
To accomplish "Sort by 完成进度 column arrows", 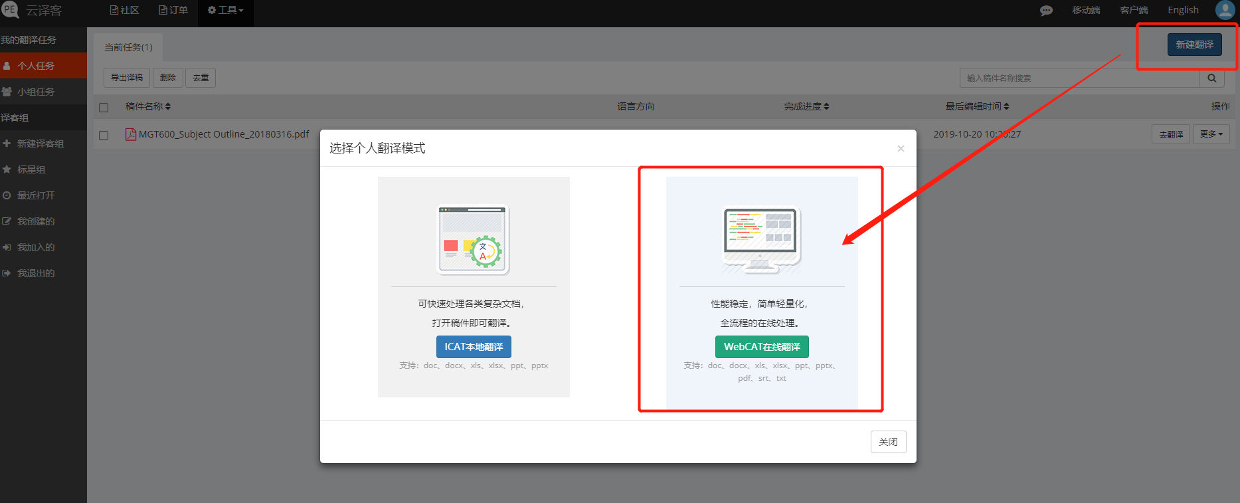I will 826,106.
